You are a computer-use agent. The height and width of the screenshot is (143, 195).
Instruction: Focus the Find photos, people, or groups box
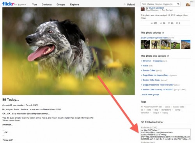tap(159, 4)
